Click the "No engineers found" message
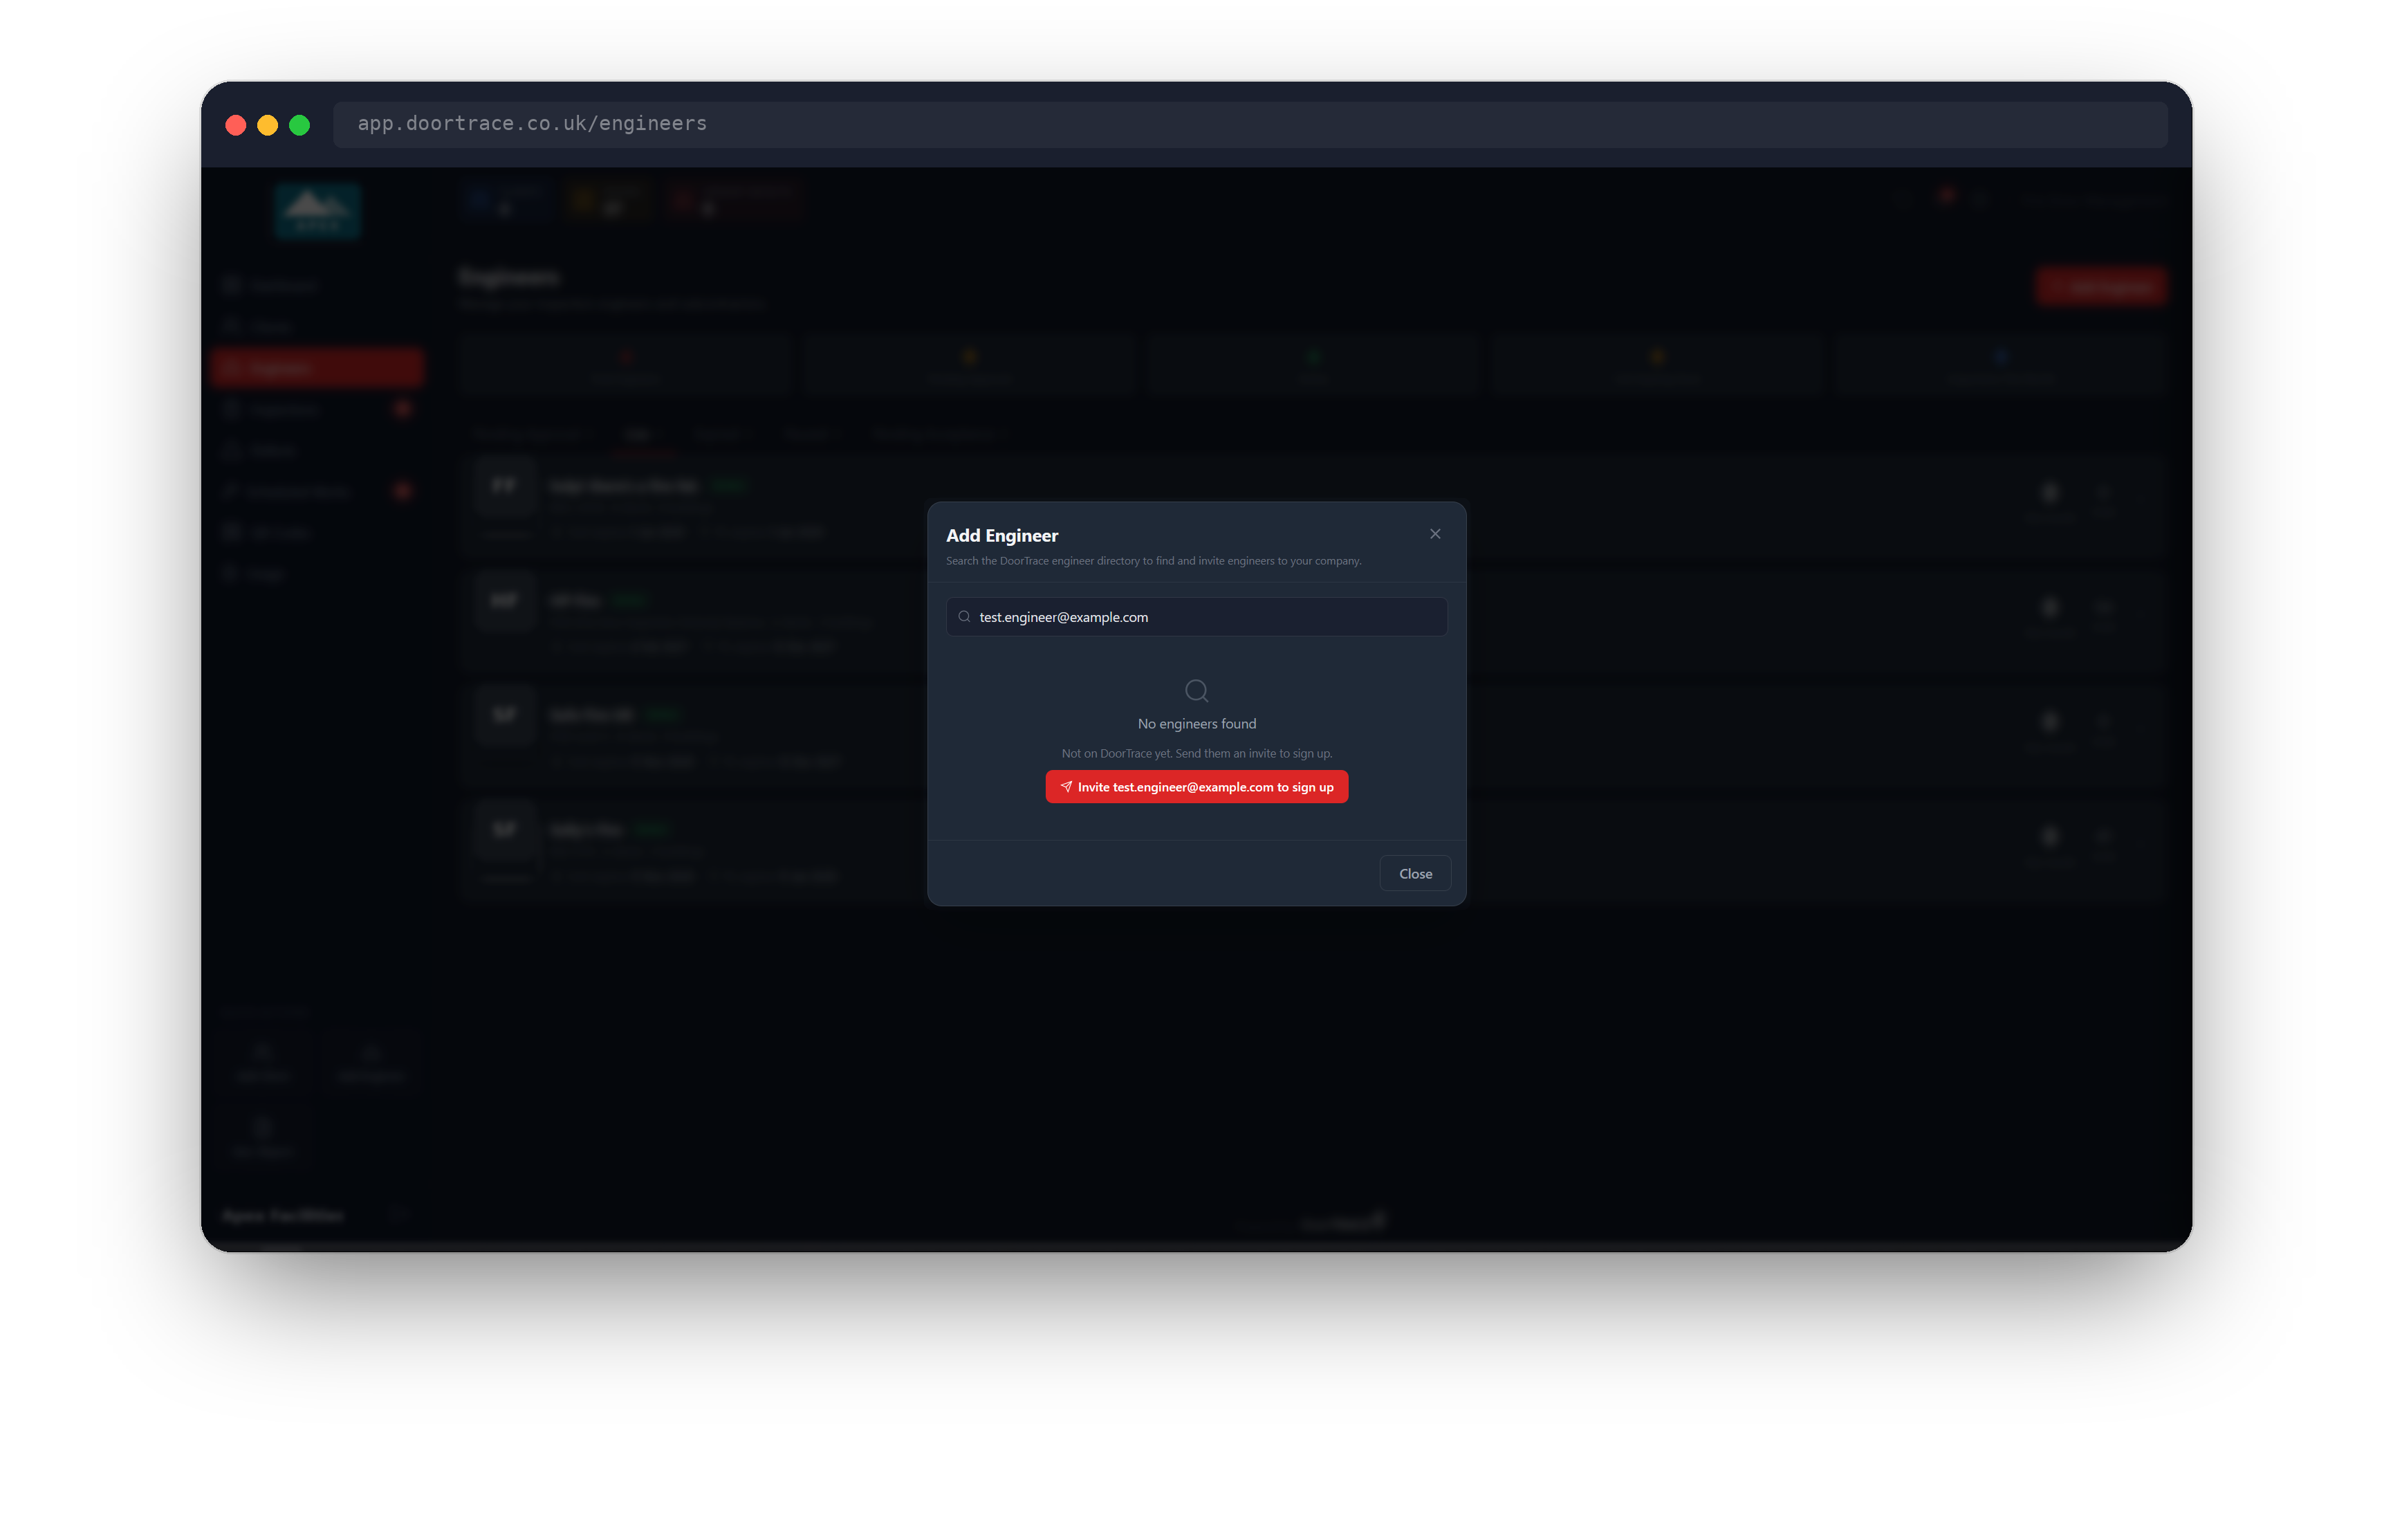The width and height of the screenshot is (2393, 1540). pos(1196,724)
